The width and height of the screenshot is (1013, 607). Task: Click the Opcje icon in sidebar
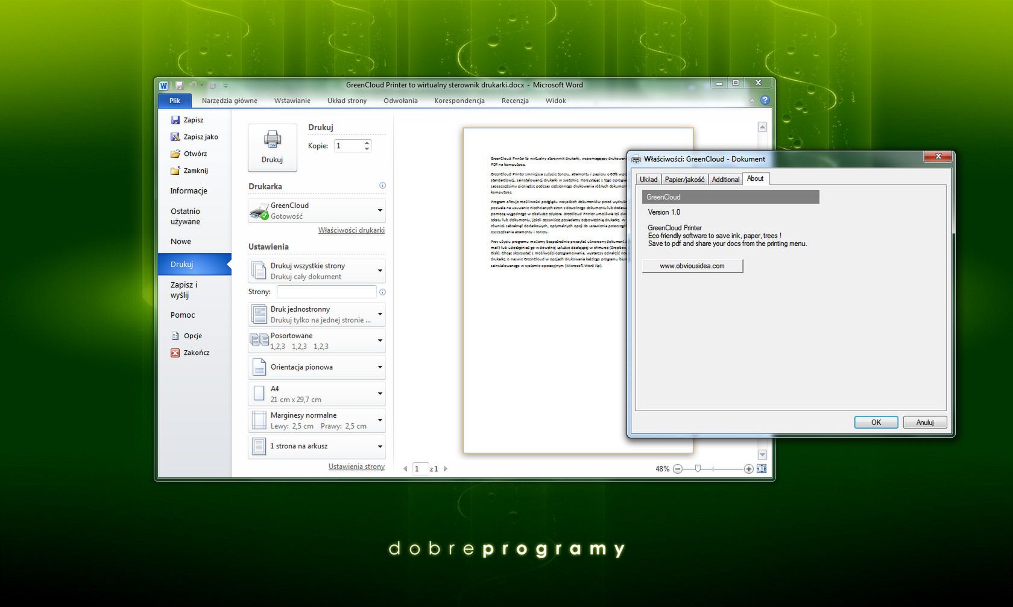click(175, 336)
